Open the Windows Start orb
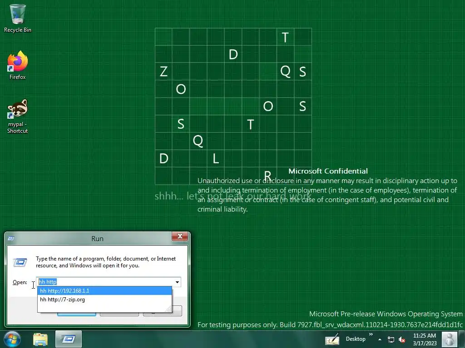465x348 pixels. click(12, 339)
